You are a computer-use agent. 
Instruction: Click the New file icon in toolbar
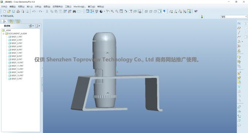[4, 11]
